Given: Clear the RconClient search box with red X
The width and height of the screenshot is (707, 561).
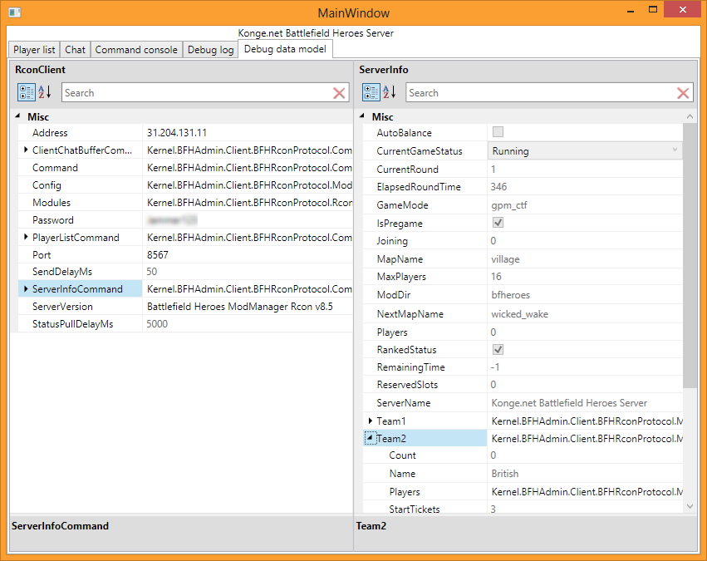Looking at the screenshot, I should pyautogui.click(x=339, y=93).
